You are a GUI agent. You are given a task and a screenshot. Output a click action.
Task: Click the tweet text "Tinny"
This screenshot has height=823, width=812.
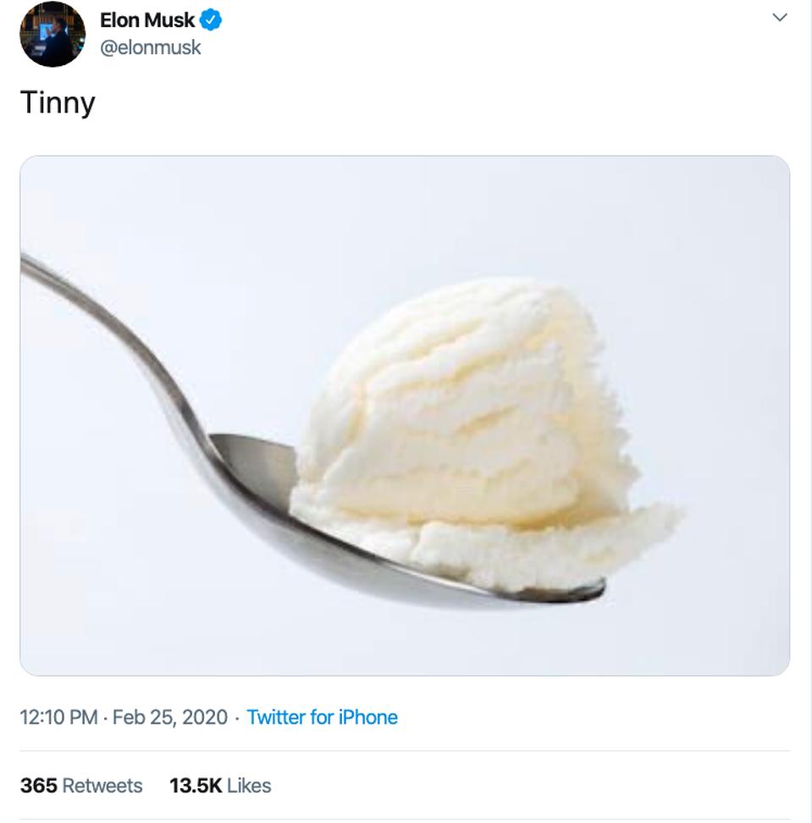tap(58, 102)
